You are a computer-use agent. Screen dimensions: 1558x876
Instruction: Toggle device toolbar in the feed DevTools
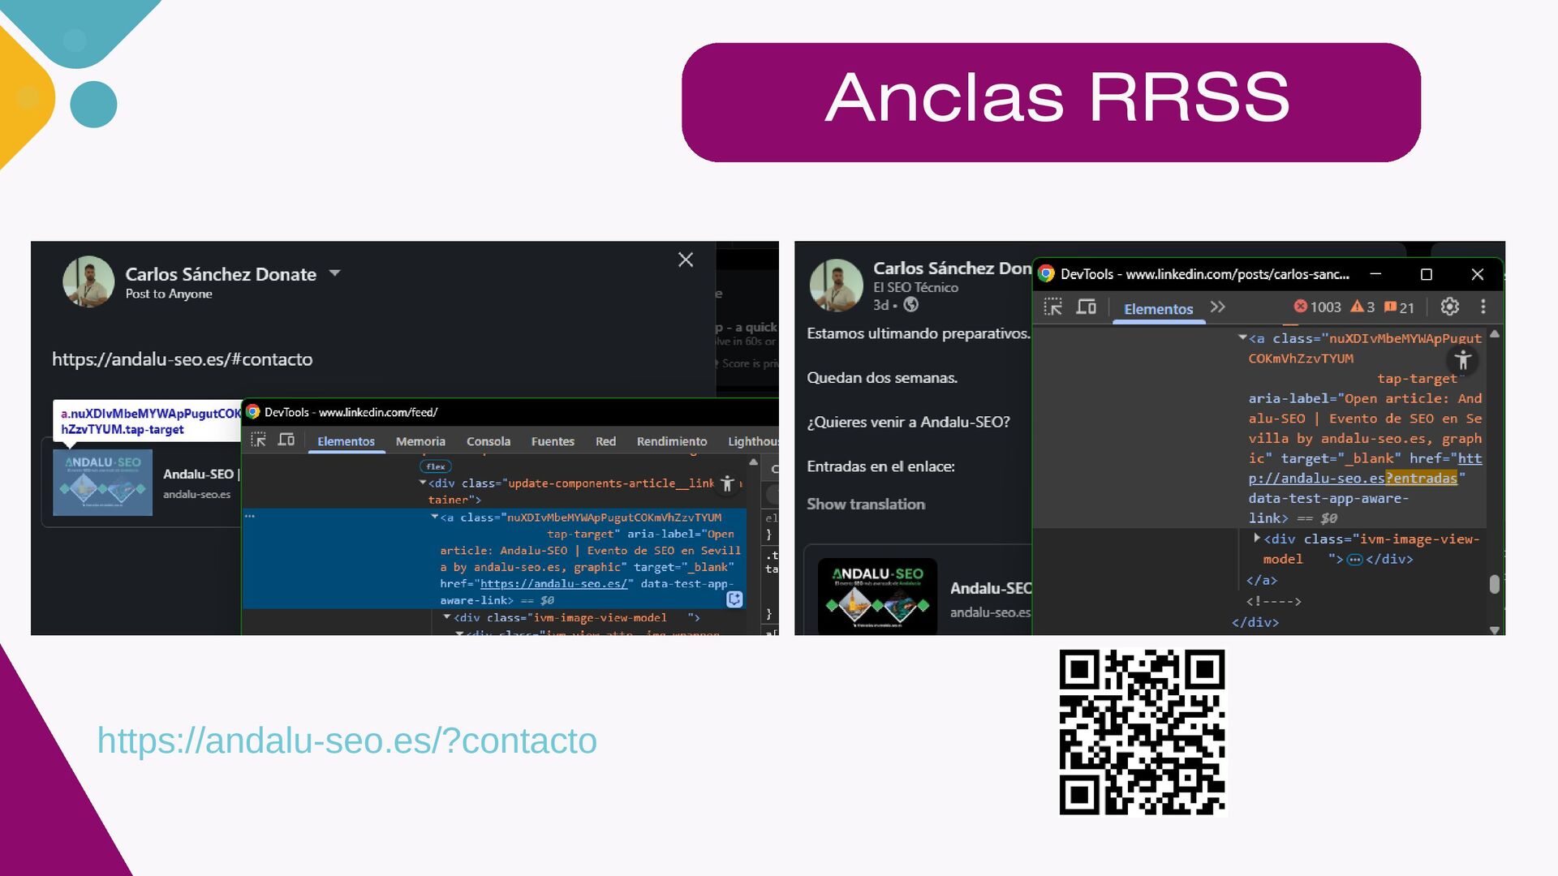click(x=286, y=440)
